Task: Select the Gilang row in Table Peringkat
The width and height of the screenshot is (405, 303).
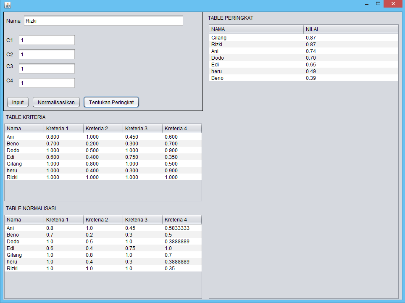Action: pyautogui.click(x=304, y=38)
